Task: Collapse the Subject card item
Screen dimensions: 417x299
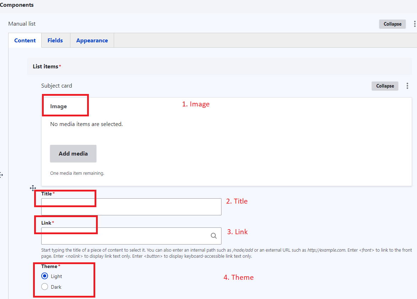Action: click(x=385, y=86)
